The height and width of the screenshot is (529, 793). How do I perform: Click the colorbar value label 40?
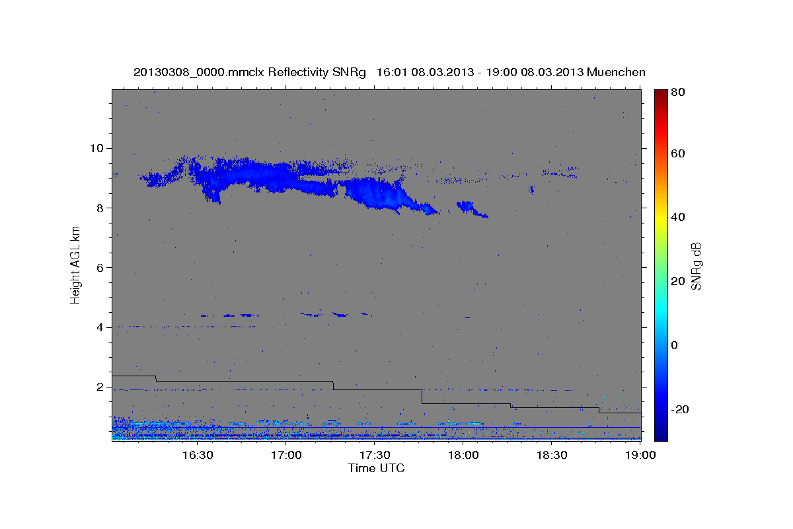pos(677,217)
